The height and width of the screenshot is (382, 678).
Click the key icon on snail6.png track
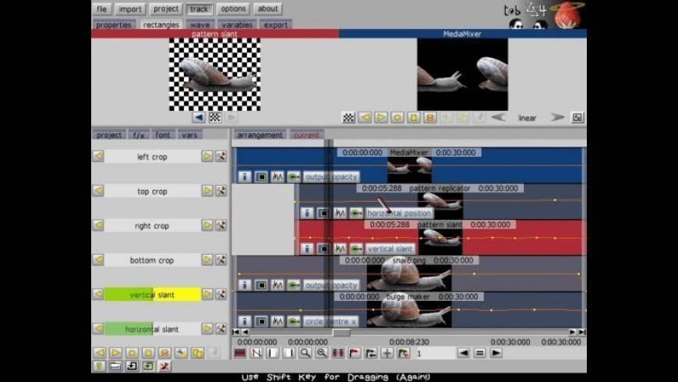294,285
